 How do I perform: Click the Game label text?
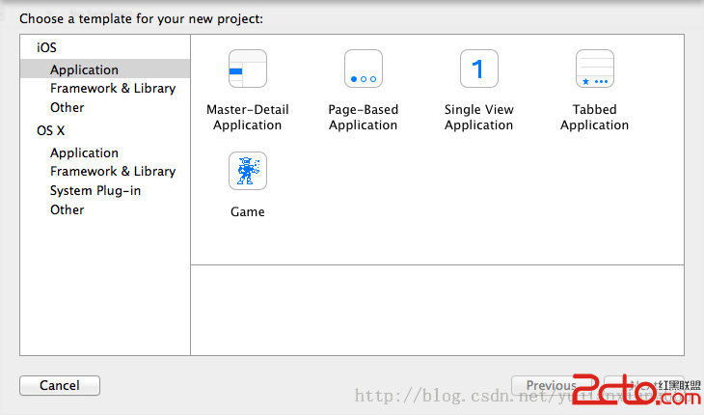click(248, 212)
